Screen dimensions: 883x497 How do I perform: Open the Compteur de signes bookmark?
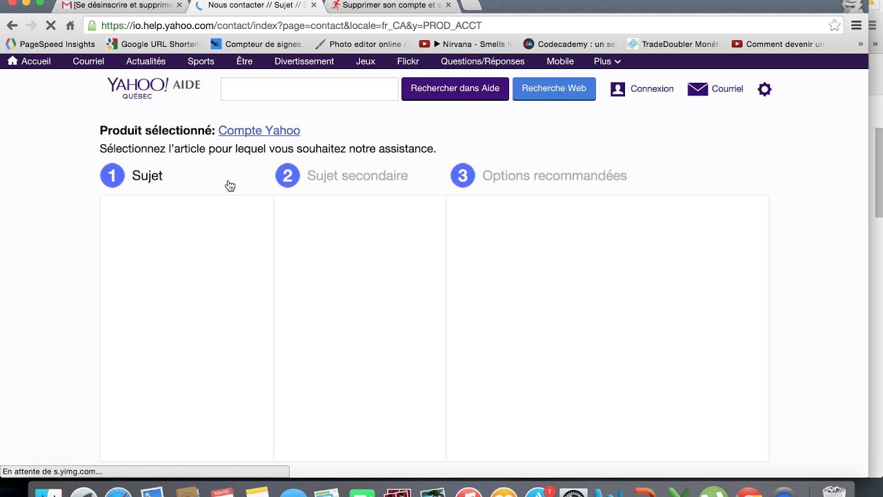[x=256, y=44]
